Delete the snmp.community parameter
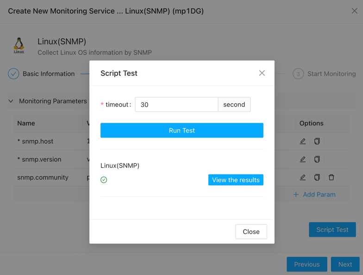363x275 pixels. [x=332, y=177]
